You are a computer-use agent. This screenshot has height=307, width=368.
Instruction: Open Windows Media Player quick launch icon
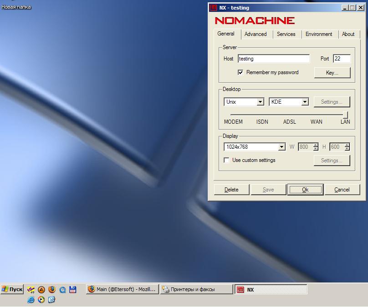pyautogui.click(x=41, y=299)
